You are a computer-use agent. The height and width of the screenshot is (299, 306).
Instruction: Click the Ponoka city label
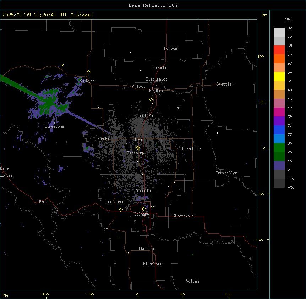tap(170, 48)
